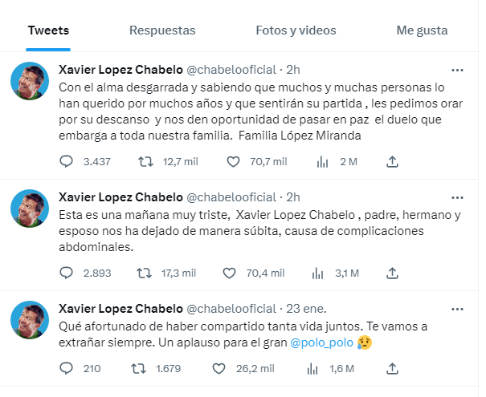486x397 pixels.
Task: Retweet the 'alma desgarrada' tweet
Action: coord(146,162)
